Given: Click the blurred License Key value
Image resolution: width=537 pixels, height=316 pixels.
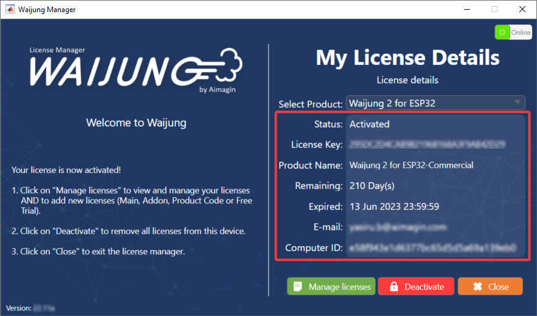Looking at the screenshot, I should [x=427, y=144].
